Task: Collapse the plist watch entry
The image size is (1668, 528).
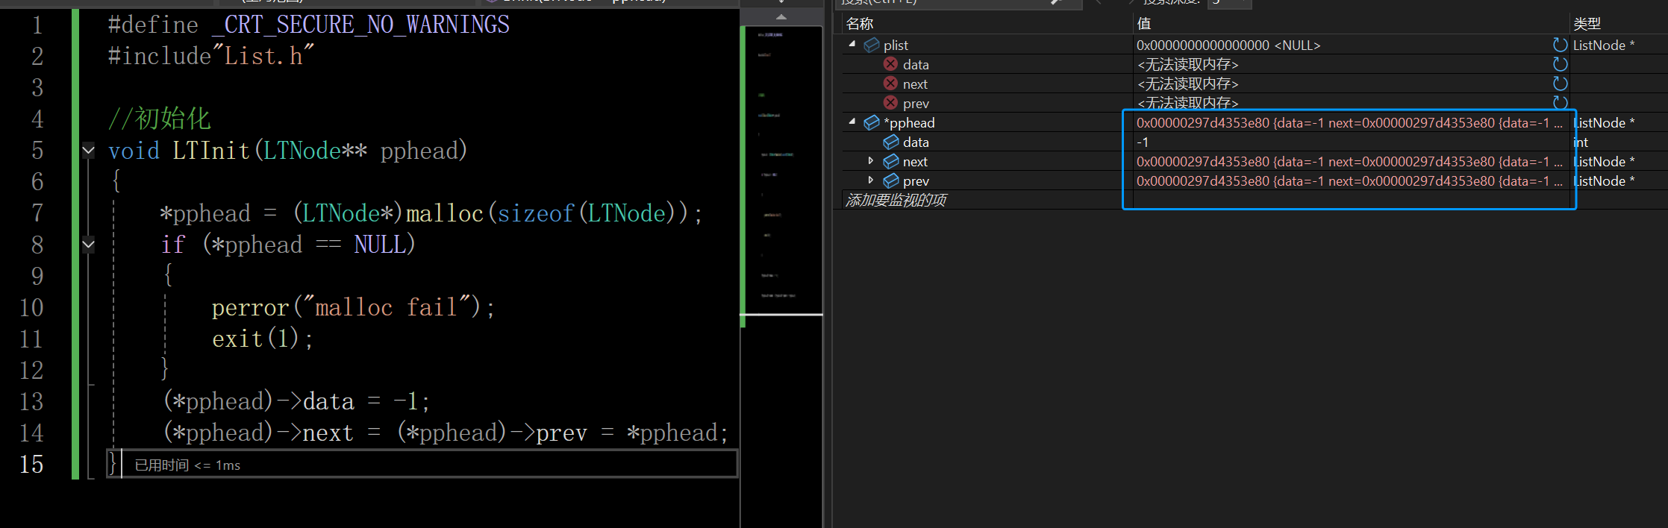Action: [x=852, y=45]
